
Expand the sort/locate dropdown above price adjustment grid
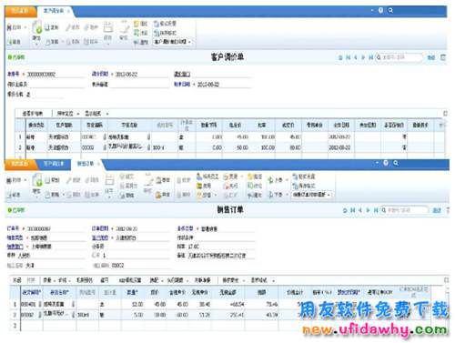pyautogui.click(x=68, y=114)
